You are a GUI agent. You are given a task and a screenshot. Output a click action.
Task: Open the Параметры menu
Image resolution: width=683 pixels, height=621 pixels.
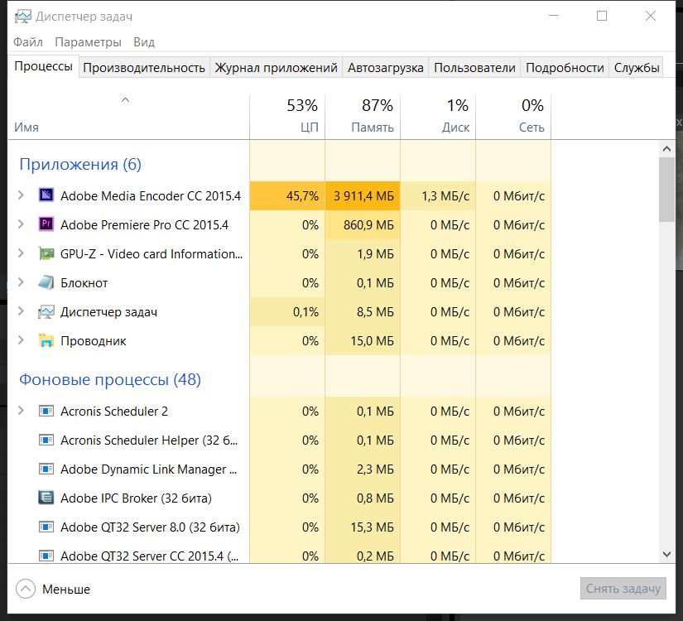pos(88,42)
